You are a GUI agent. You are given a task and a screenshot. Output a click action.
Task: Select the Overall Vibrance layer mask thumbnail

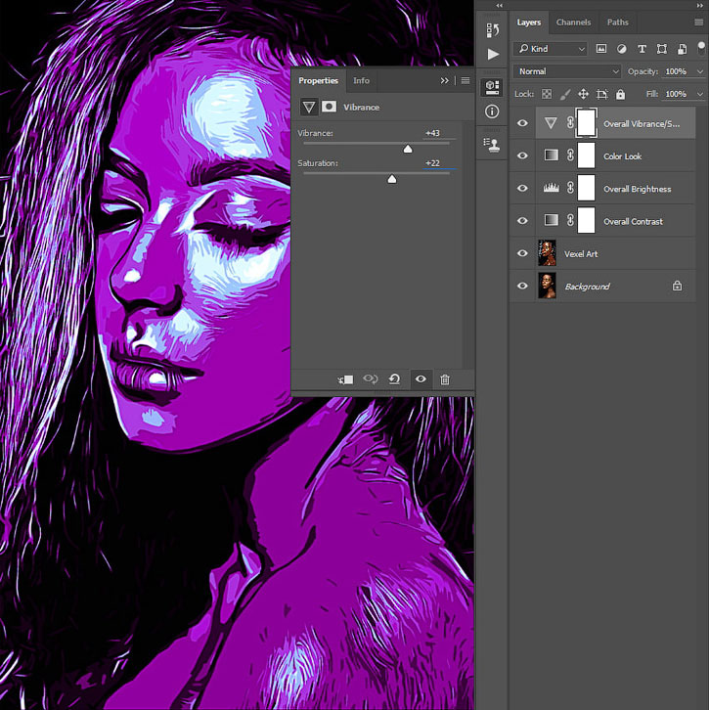[x=587, y=122]
